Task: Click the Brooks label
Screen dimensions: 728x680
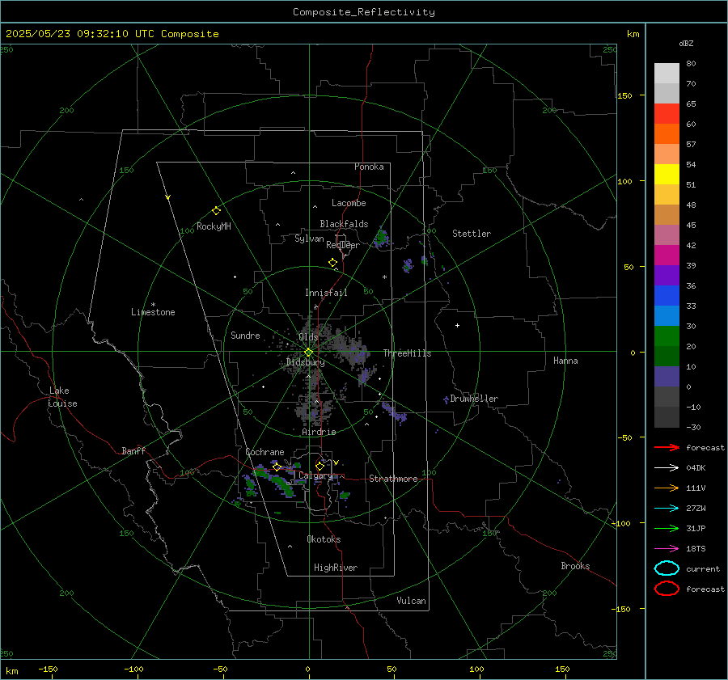Action: (x=575, y=566)
